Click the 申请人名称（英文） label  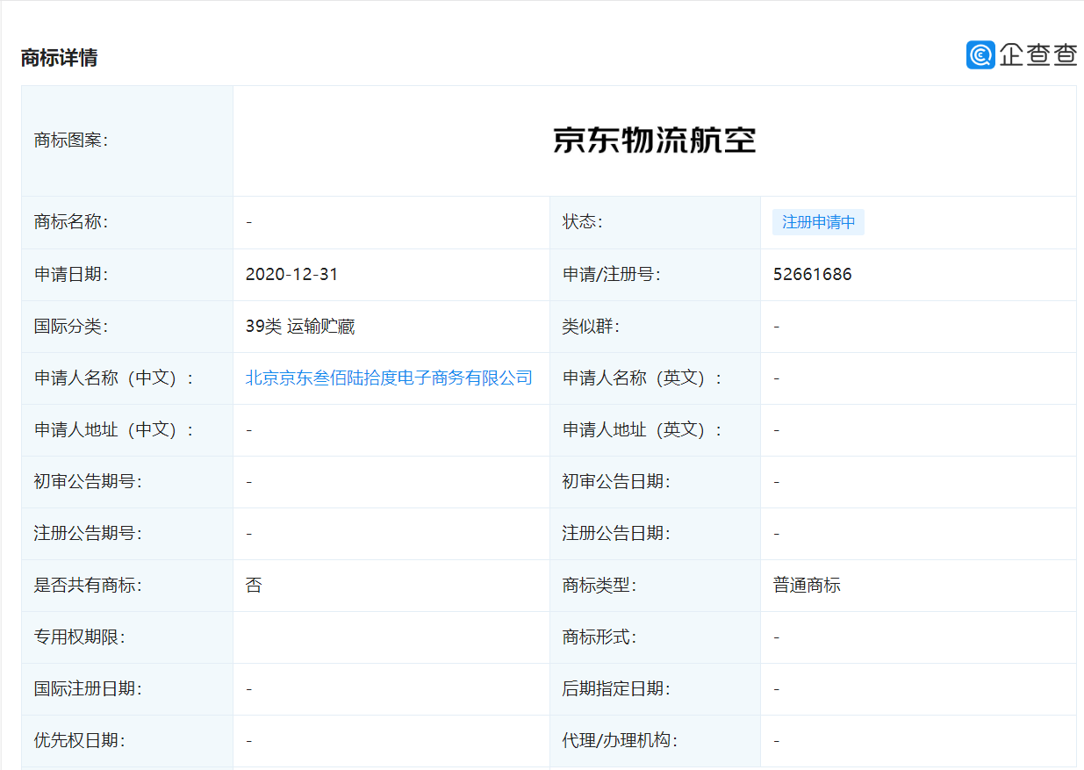click(643, 378)
